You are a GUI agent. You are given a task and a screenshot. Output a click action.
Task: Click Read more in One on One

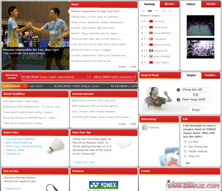13,189
